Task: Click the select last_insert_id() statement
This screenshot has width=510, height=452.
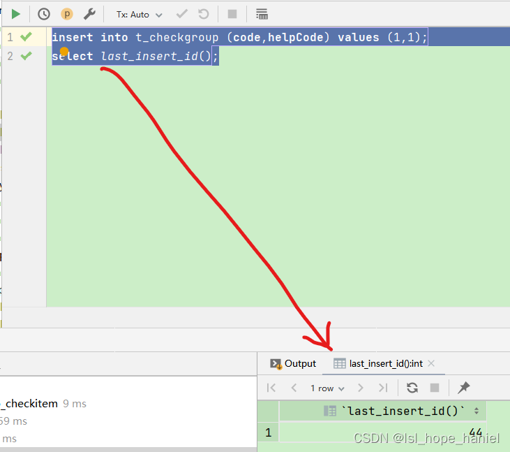Action: click(135, 56)
